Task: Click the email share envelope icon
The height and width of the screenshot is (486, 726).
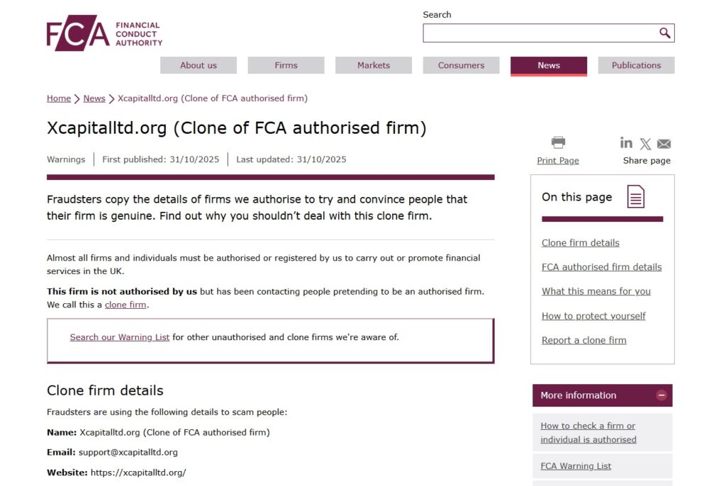Action: 664,143
